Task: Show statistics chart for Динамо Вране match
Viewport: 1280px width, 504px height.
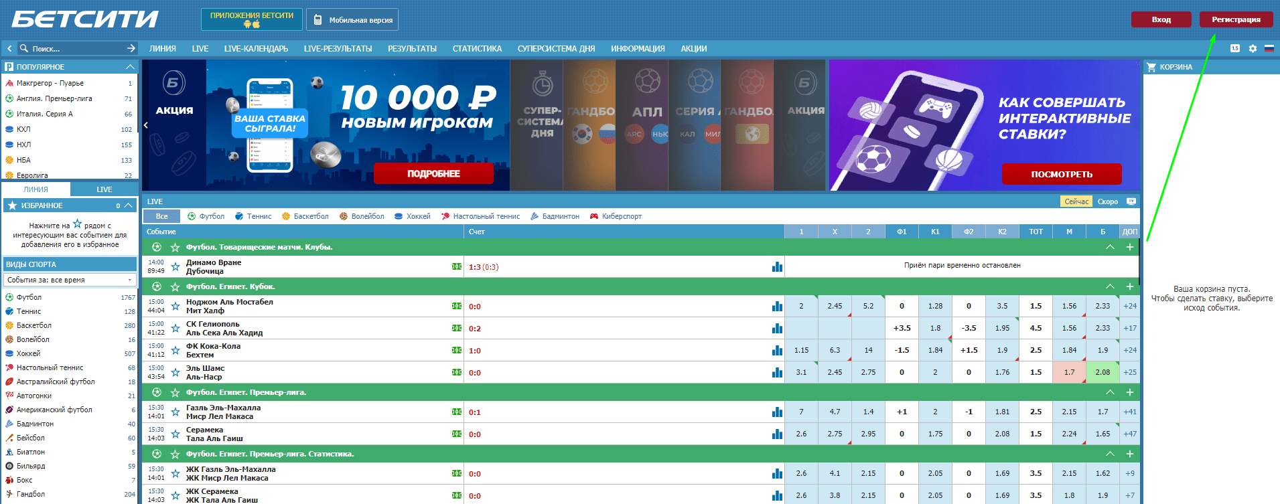Action: [777, 266]
